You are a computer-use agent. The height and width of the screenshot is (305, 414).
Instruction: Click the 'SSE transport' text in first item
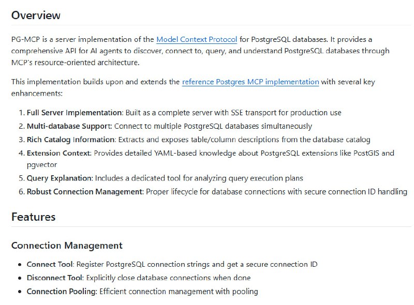[253, 113]
